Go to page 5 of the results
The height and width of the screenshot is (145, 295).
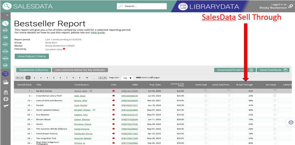(54, 78)
